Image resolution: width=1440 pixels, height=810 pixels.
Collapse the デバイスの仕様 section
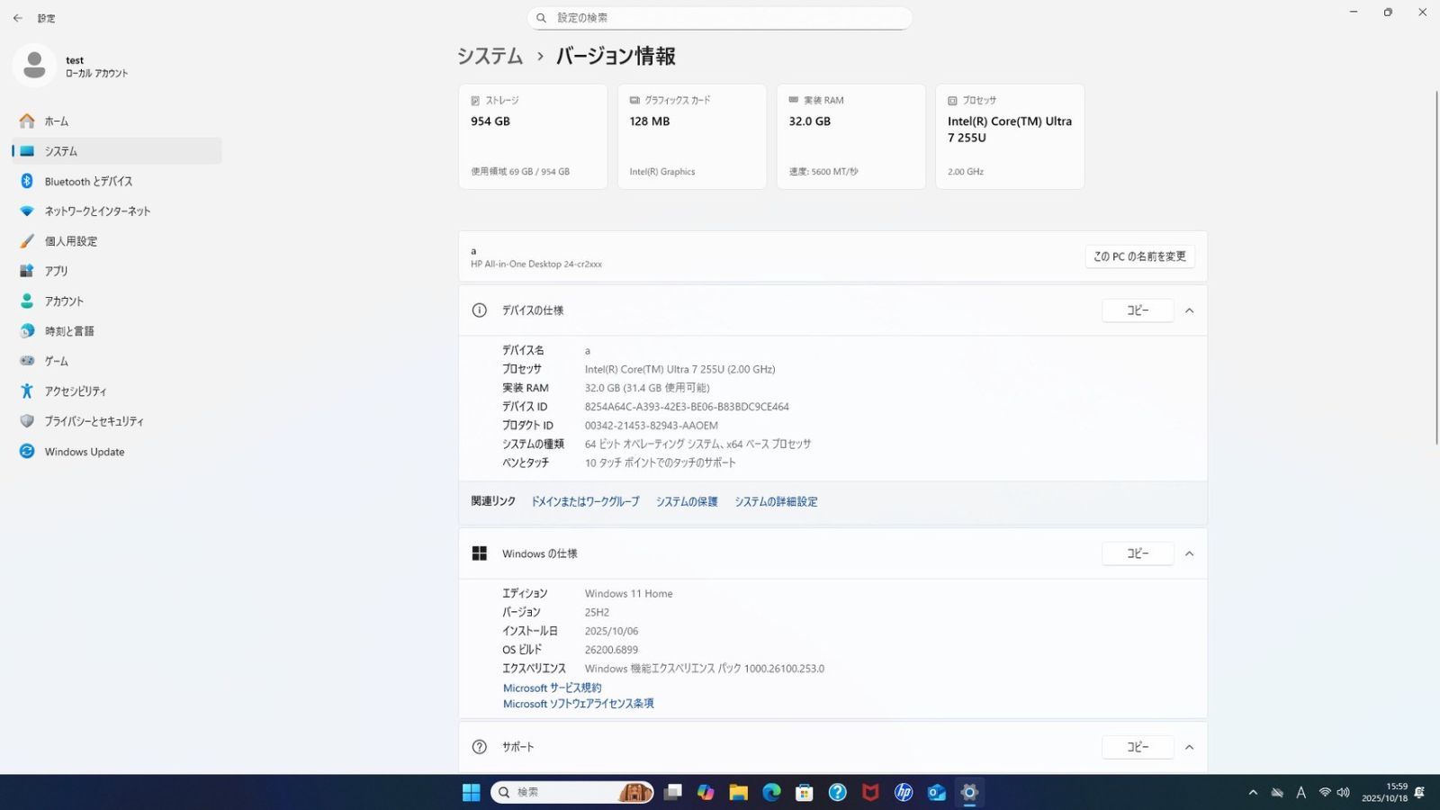1189,310
